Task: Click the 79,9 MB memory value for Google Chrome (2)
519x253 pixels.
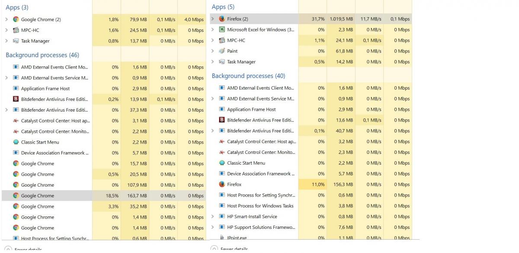Action: click(x=138, y=19)
